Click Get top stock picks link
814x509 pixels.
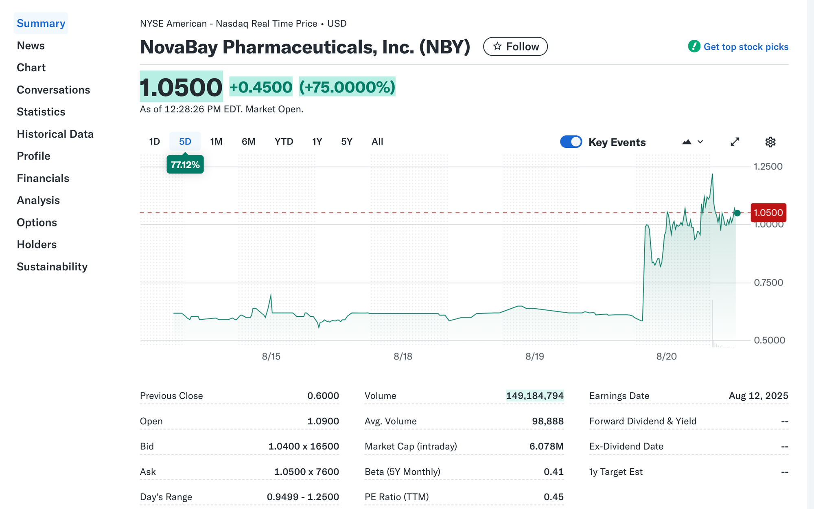point(746,47)
